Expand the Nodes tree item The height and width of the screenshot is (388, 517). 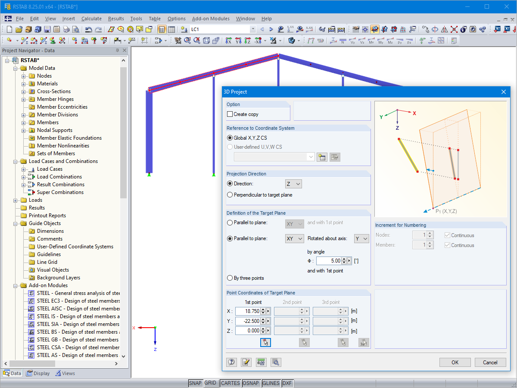(24, 76)
